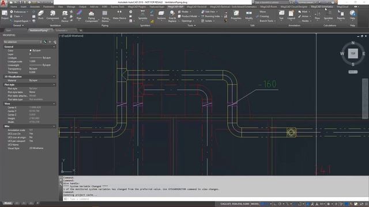Select the Sprinkler tool in Sprinklers panel
The image size is (369, 207).
(x=142, y=15)
